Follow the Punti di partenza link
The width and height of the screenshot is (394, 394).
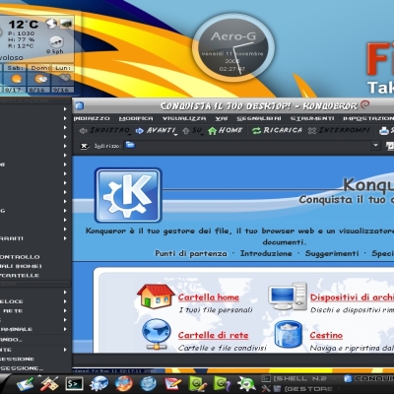[191, 253]
